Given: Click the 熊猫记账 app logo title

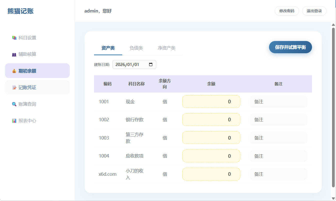Looking at the screenshot, I should [x=20, y=11].
